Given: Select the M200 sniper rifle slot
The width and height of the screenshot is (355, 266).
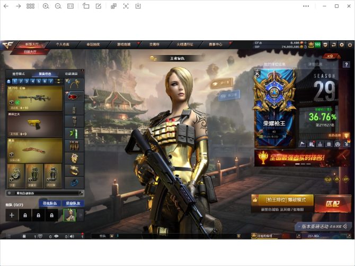Looking at the screenshot, I should tap(35, 98).
